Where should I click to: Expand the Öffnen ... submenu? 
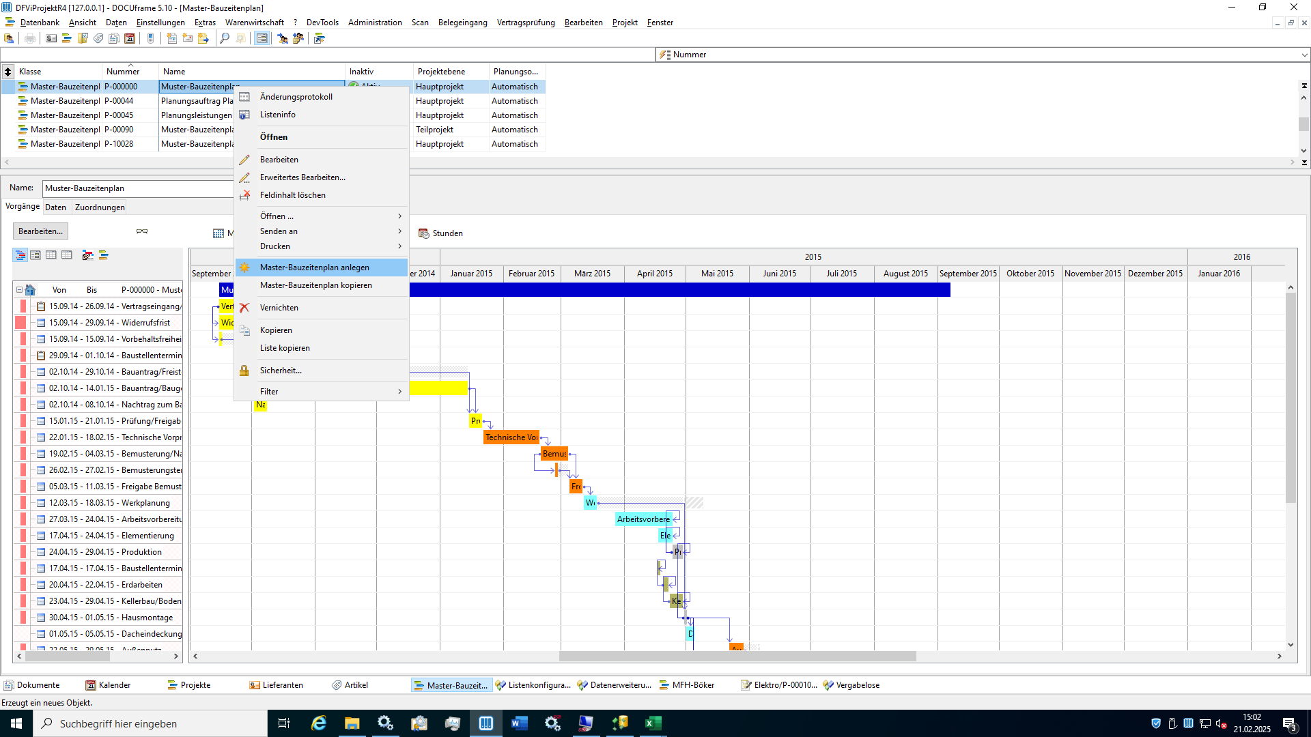coord(322,216)
